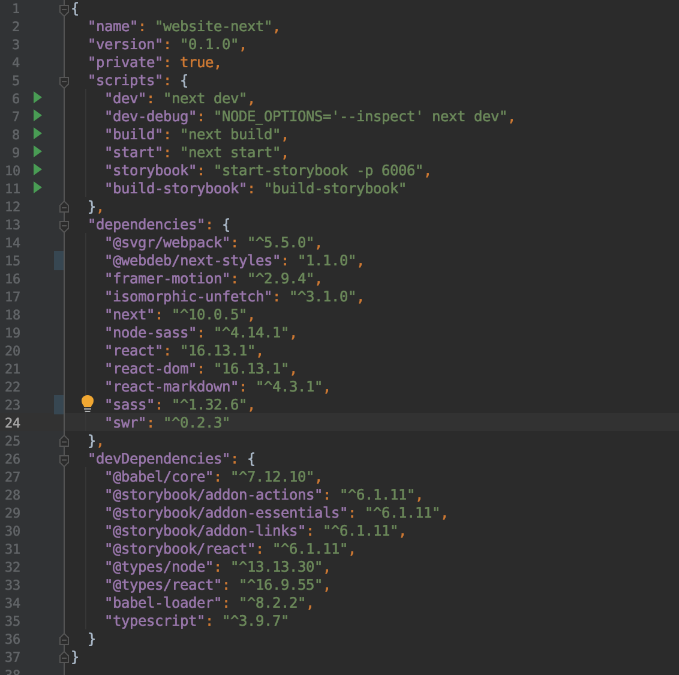The height and width of the screenshot is (675, 679).
Task: Collapse the "dependencies" block fold marker
Action: (x=64, y=225)
